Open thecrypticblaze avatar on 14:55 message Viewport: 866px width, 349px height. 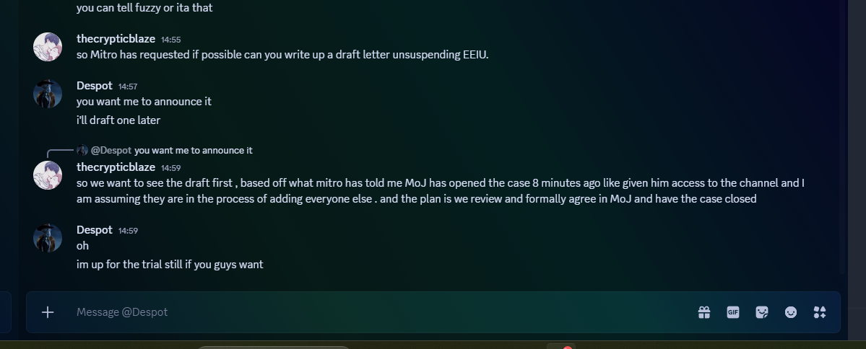click(48, 47)
